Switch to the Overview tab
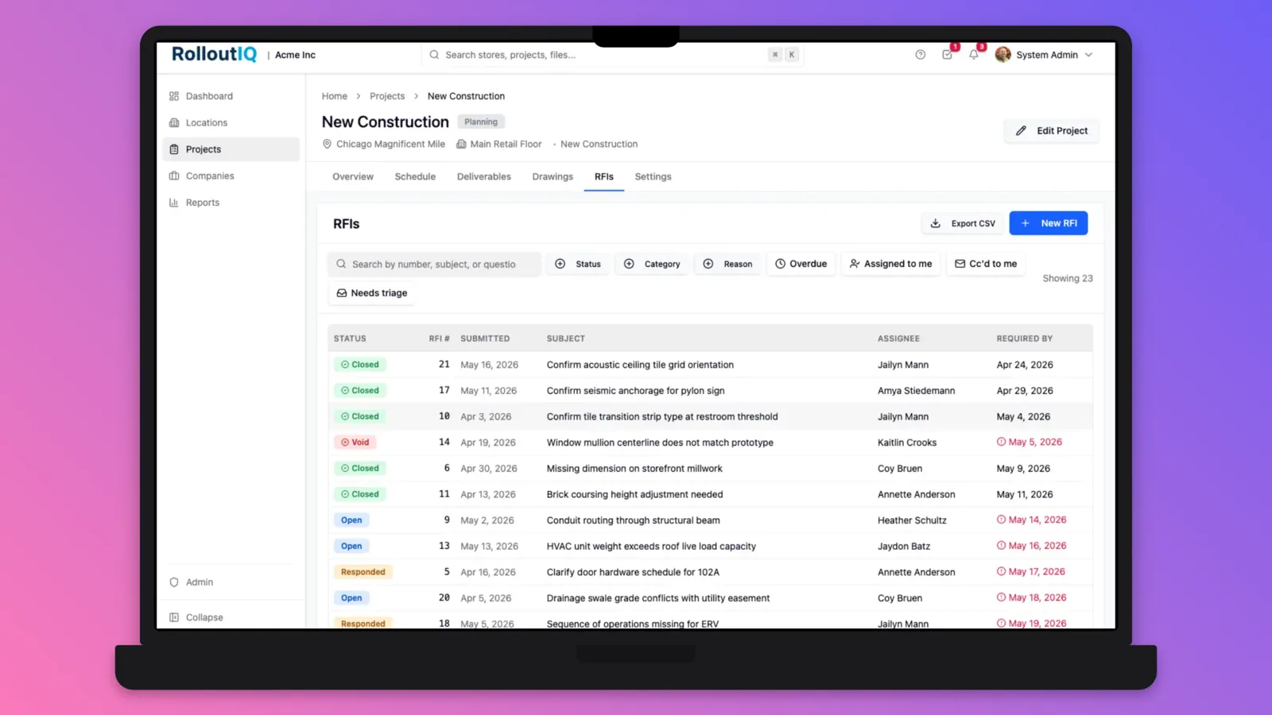Viewport: 1272px width, 715px height. coord(353,176)
